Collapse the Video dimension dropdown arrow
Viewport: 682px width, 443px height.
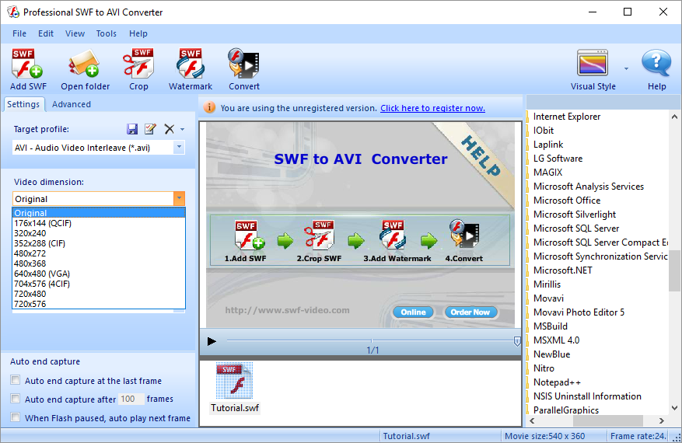(179, 199)
